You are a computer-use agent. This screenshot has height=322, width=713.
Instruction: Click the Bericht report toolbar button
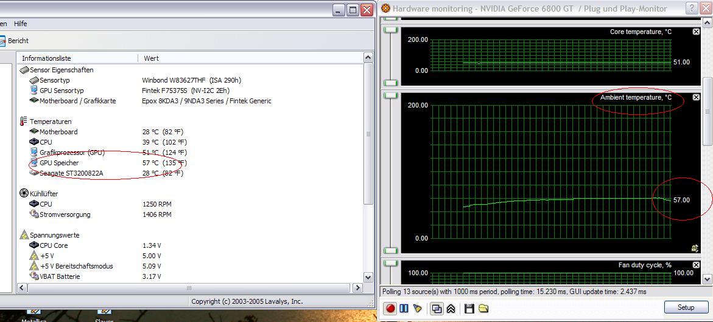pos(15,40)
